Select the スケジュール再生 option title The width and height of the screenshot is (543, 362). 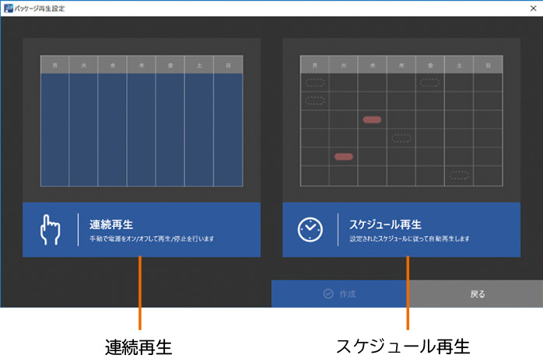pyautogui.click(x=386, y=225)
